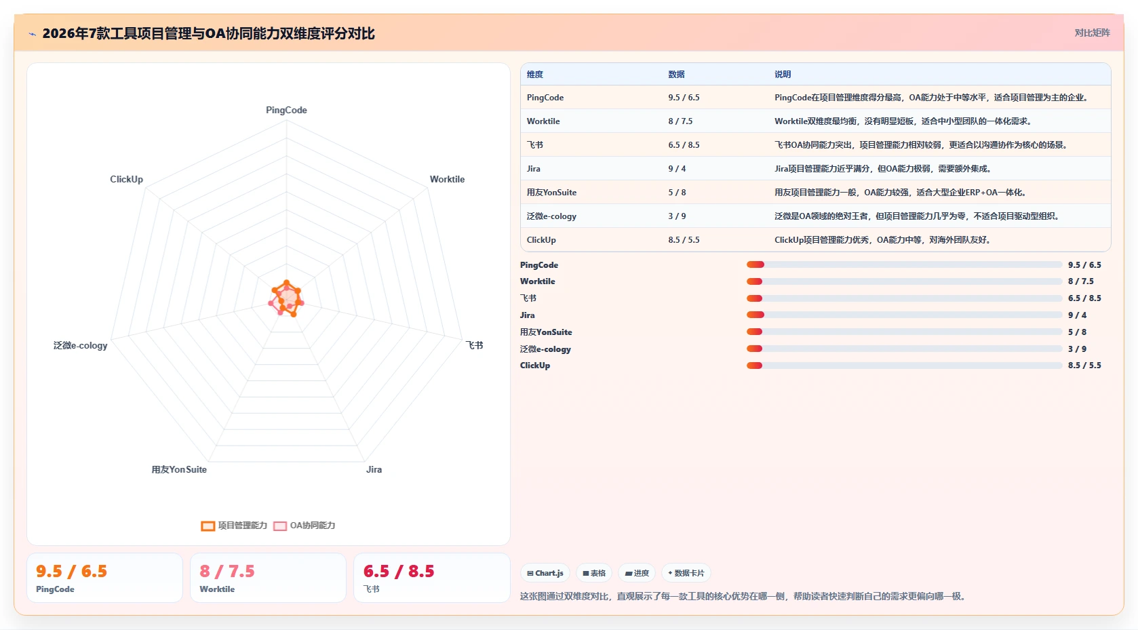Screen dimensions: 1138x630
Task: Click the 8.5 / 5.5 value in the table
Action: click(x=684, y=240)
